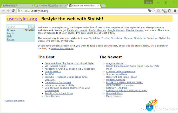This screenshot has width=178, height=113.
Task: Open the Google themes link
Action: click(x=116, y=30)
